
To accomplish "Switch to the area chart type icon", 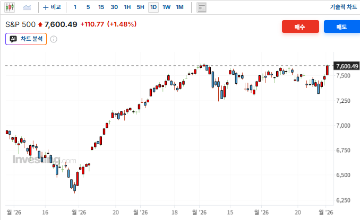I will pos(27,7).
